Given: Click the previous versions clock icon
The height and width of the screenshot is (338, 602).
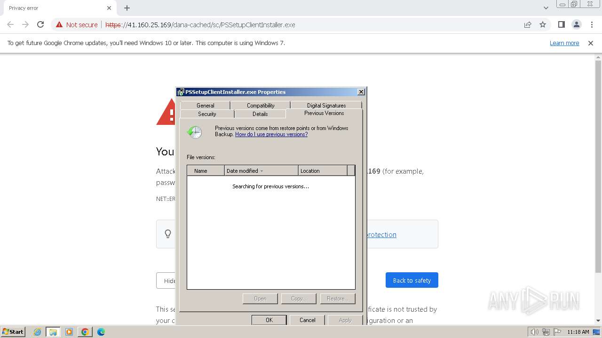Looking at the screenshot, I should pos(194,132).
